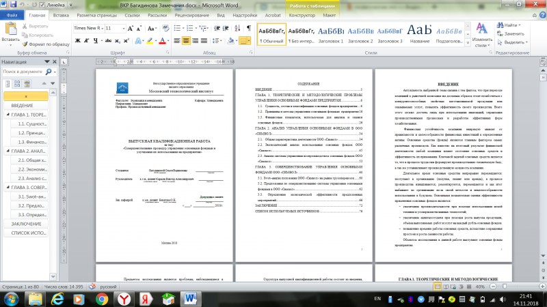547x307 pixels.
Task: Switch to the Ссылки tab
Action: coord(132,15)
